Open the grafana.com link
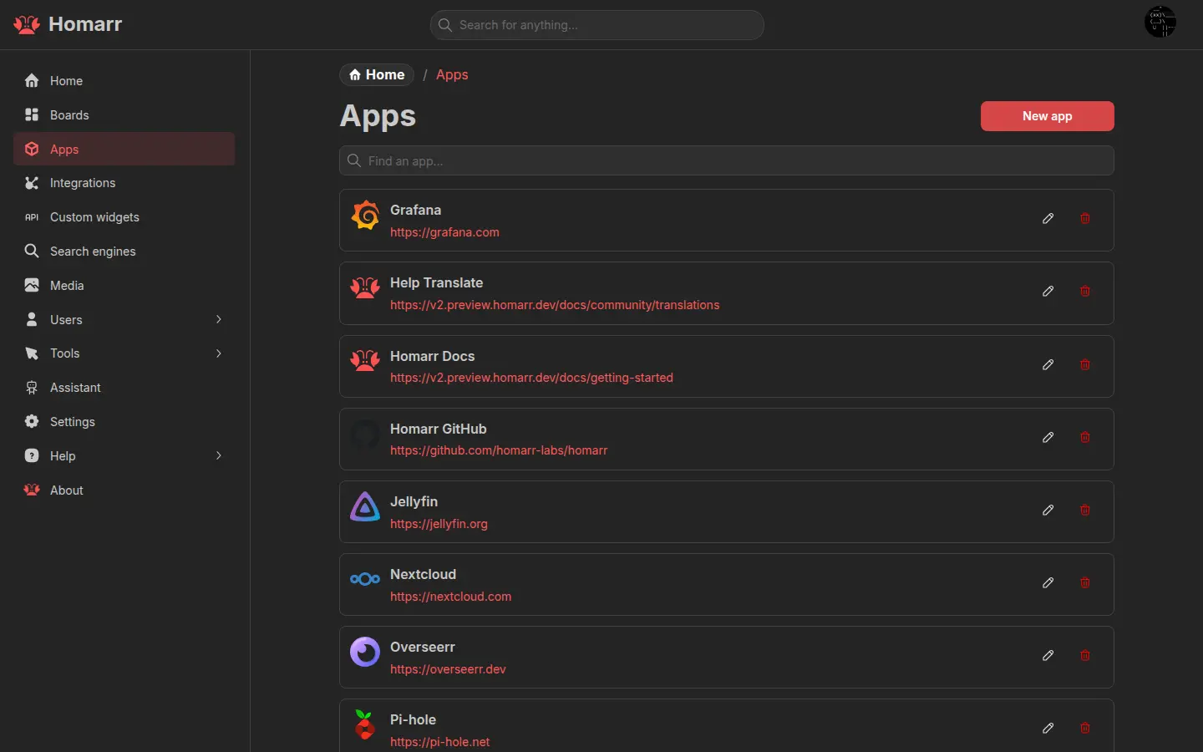The image size is (1203, 752). pos(444,232)
